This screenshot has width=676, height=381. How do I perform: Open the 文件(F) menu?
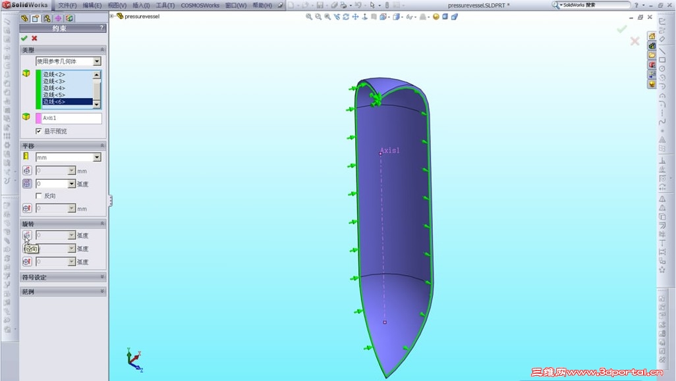(x=67, y=5)
